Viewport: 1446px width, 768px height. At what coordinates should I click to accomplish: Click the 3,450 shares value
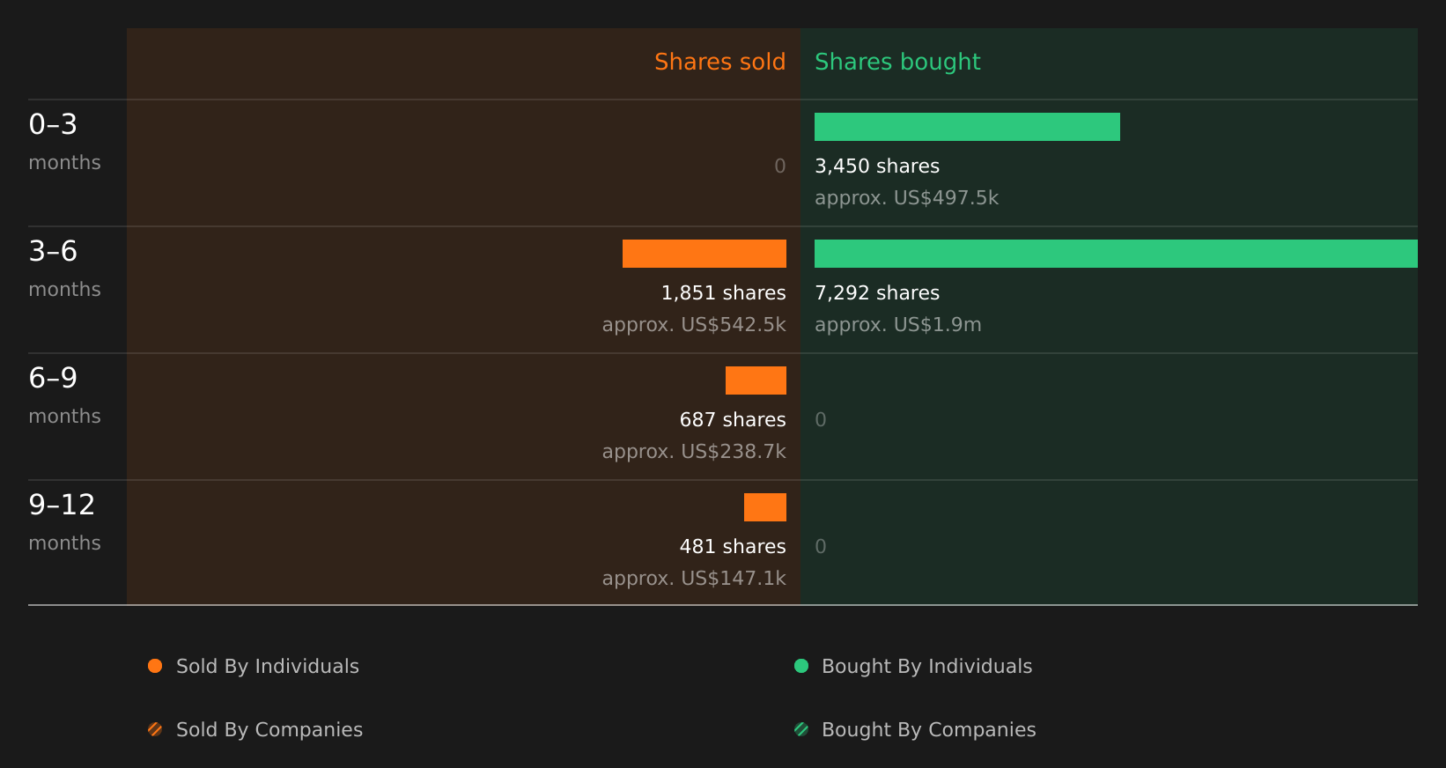pyautogui.click(x=877, y=166)
